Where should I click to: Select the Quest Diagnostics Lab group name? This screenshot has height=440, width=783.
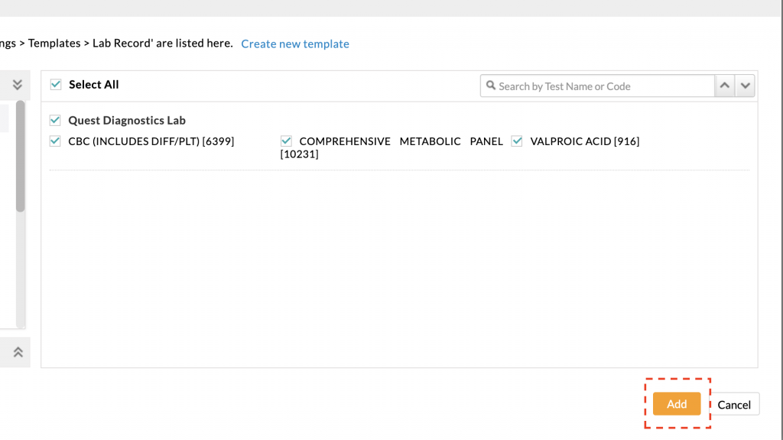pos(127,120)
